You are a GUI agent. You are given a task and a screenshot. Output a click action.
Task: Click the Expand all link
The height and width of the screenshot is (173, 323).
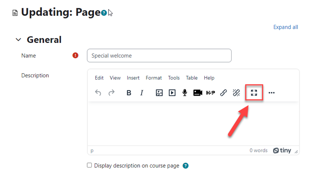286,27
